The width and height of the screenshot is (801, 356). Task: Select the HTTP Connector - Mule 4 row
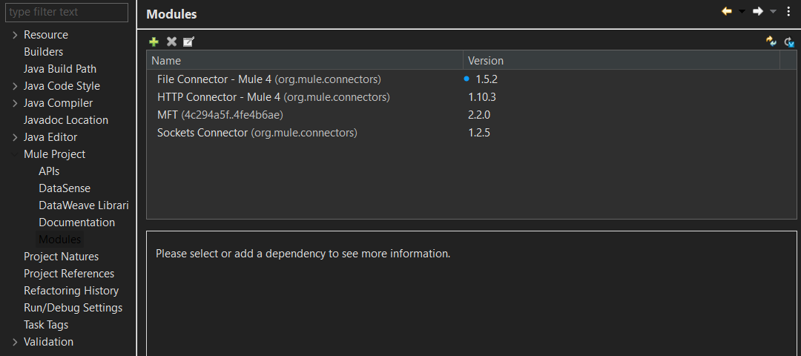[273, 96]
